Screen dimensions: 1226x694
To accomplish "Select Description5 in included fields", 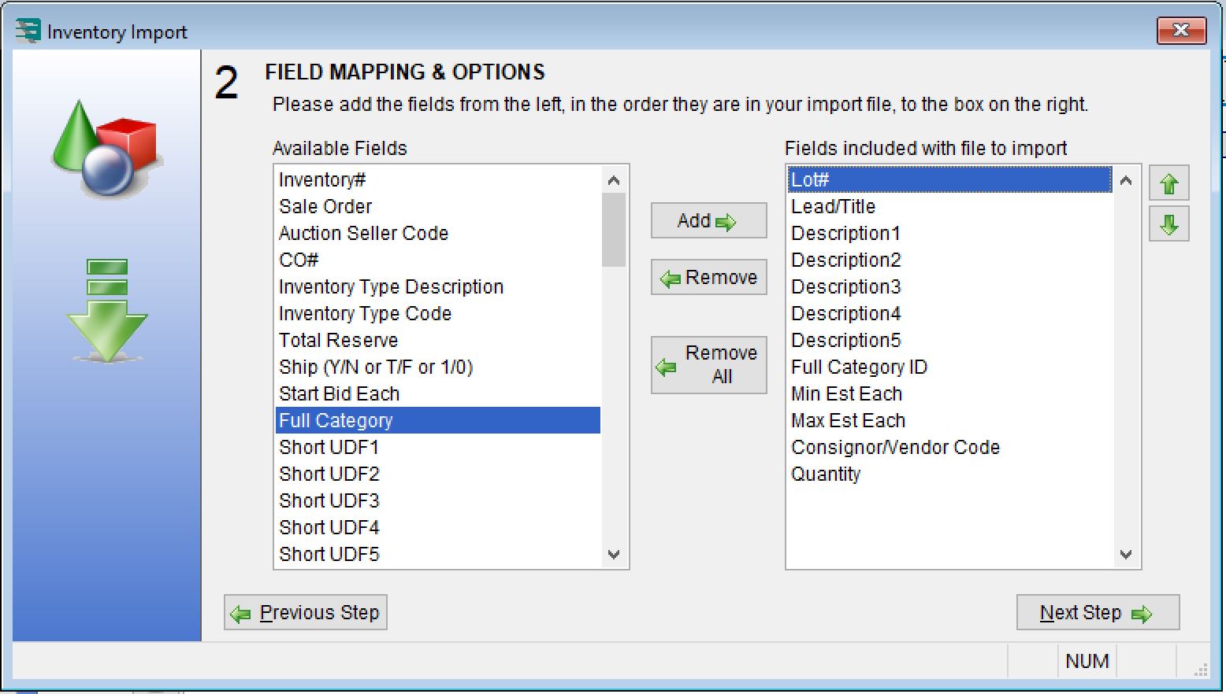I will click(x=950, y=341).
